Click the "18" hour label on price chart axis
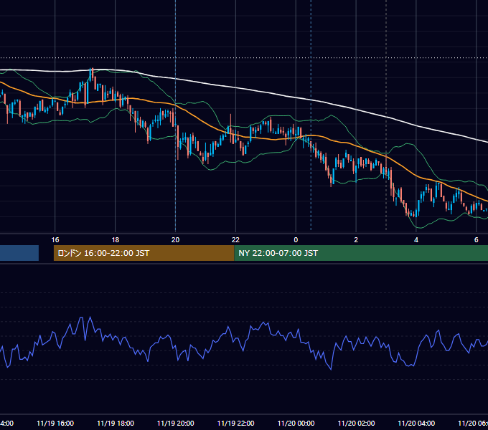Screen dimensions: 488x430 115,239
